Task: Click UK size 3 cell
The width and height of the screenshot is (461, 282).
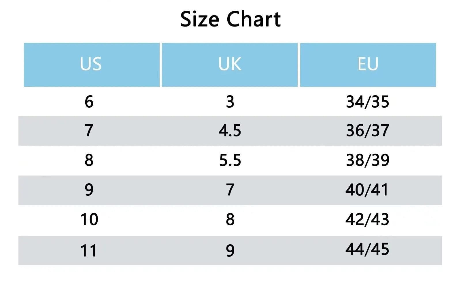Action: 230,102
